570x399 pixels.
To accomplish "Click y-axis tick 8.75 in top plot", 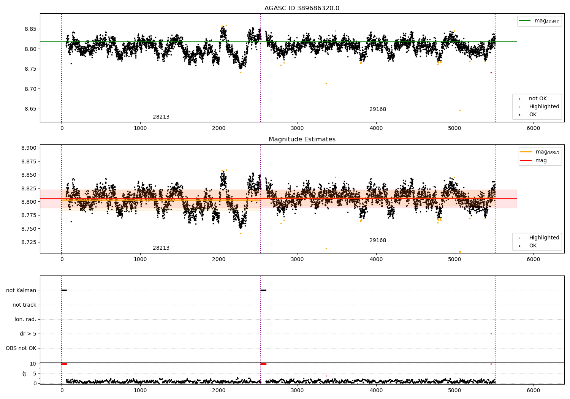I will pyautogui.click(x=30, y=69).
